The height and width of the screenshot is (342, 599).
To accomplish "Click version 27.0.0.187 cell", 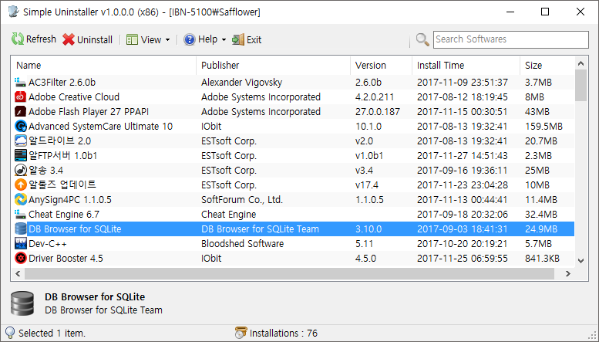I will 378,112.
